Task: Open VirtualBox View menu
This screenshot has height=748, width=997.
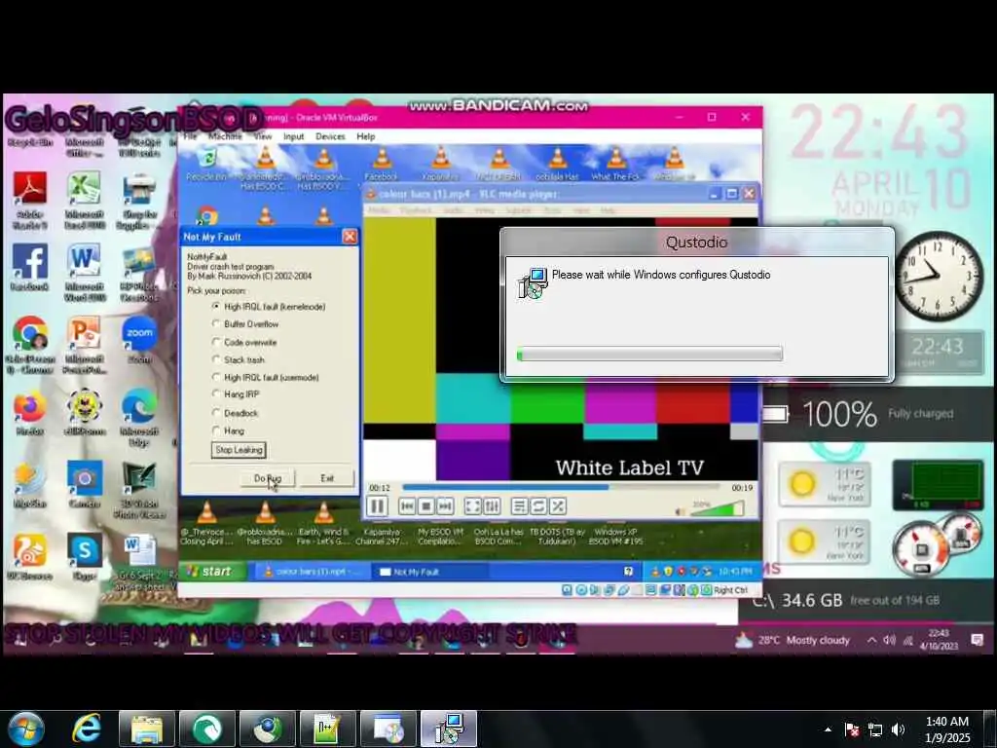Action: [x=263, y=136]
